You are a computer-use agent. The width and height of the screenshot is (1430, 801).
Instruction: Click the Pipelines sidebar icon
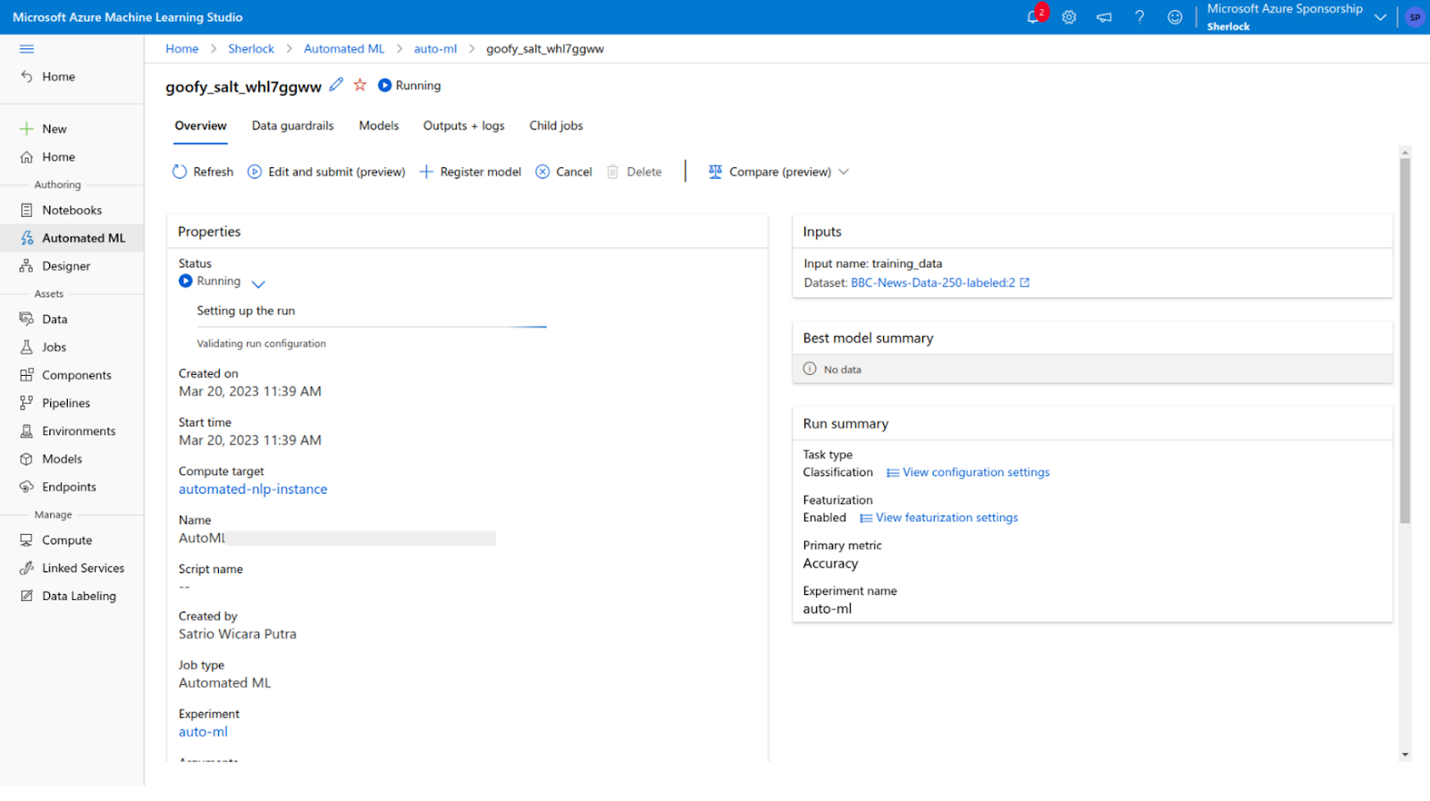pos(27,404)
